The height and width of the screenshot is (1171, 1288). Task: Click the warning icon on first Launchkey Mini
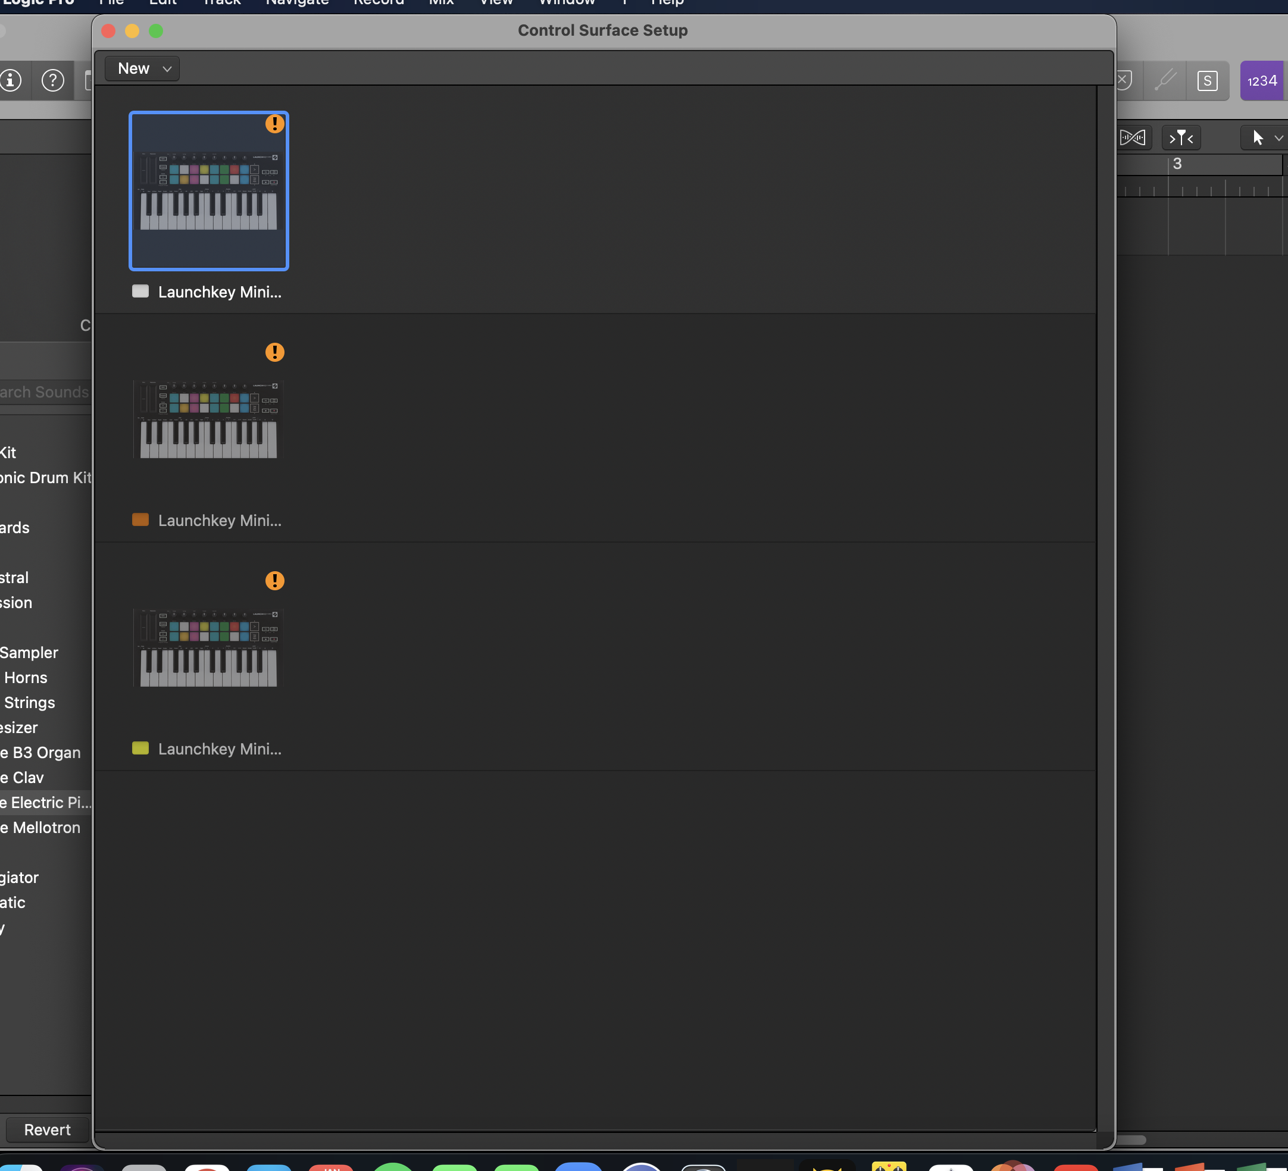pyautogui.click(x=275, y=124)
